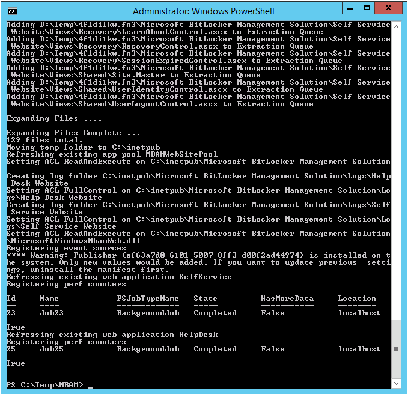Maximize the Windows PowerShell window
This screenshot has height=394, width=408.
(367, 8)
